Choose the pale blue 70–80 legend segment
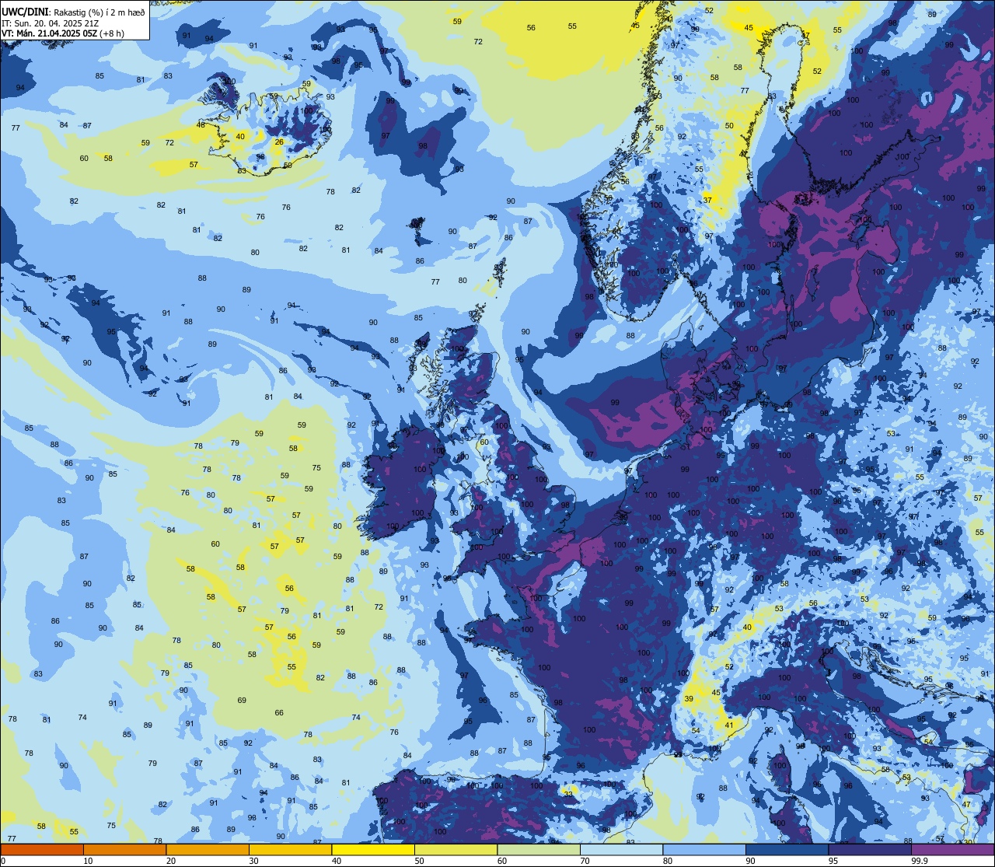 [621, 849]
